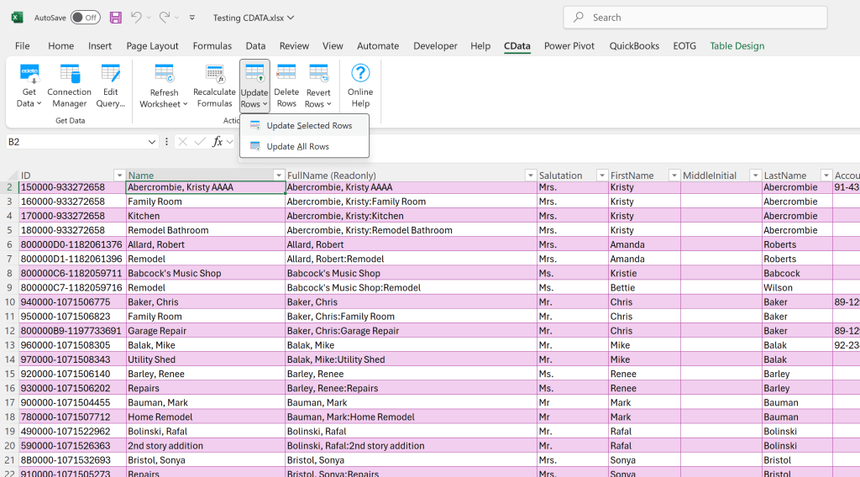
Task: Open the Name column filter dropdown
Action: coord(279,176)
